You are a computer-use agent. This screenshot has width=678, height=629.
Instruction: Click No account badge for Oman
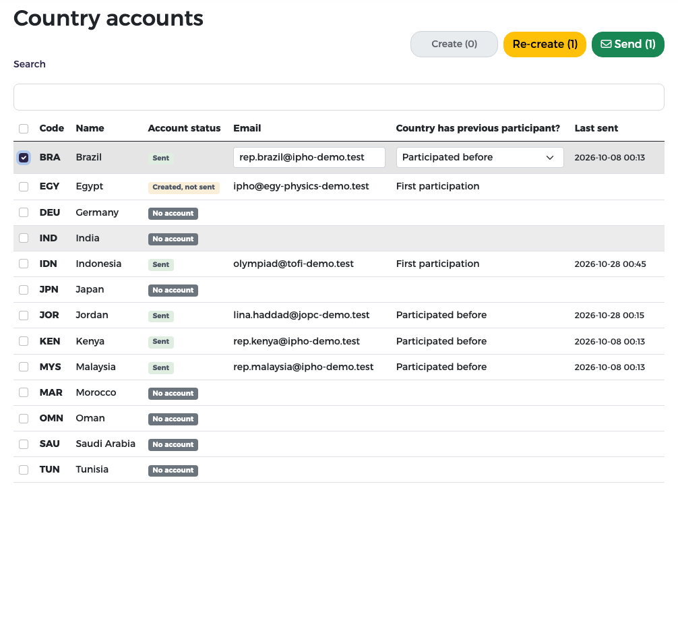[x=173, y=419]
